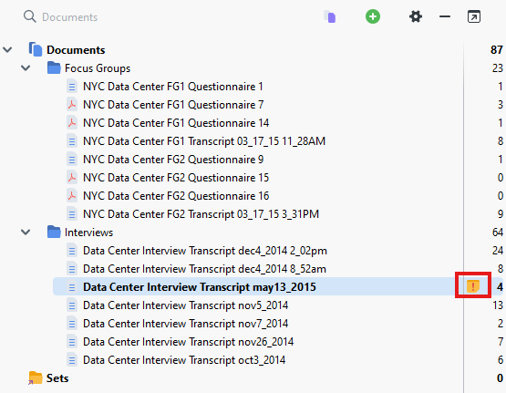Click the blue Focus Groups folder icon
The width and height of the screenshot is (506, 393).
tap(54, 67)
